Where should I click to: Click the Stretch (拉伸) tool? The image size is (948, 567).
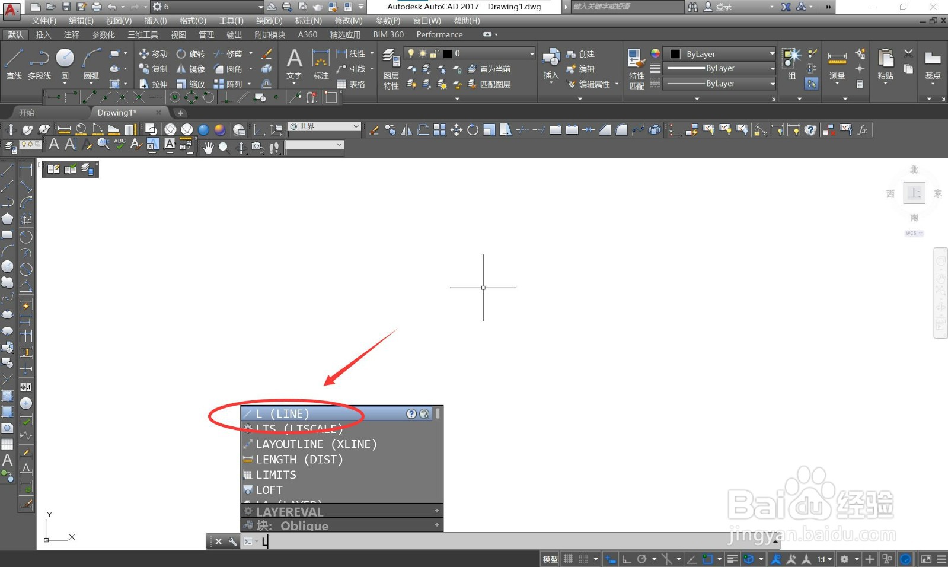(x=153, y=84)
